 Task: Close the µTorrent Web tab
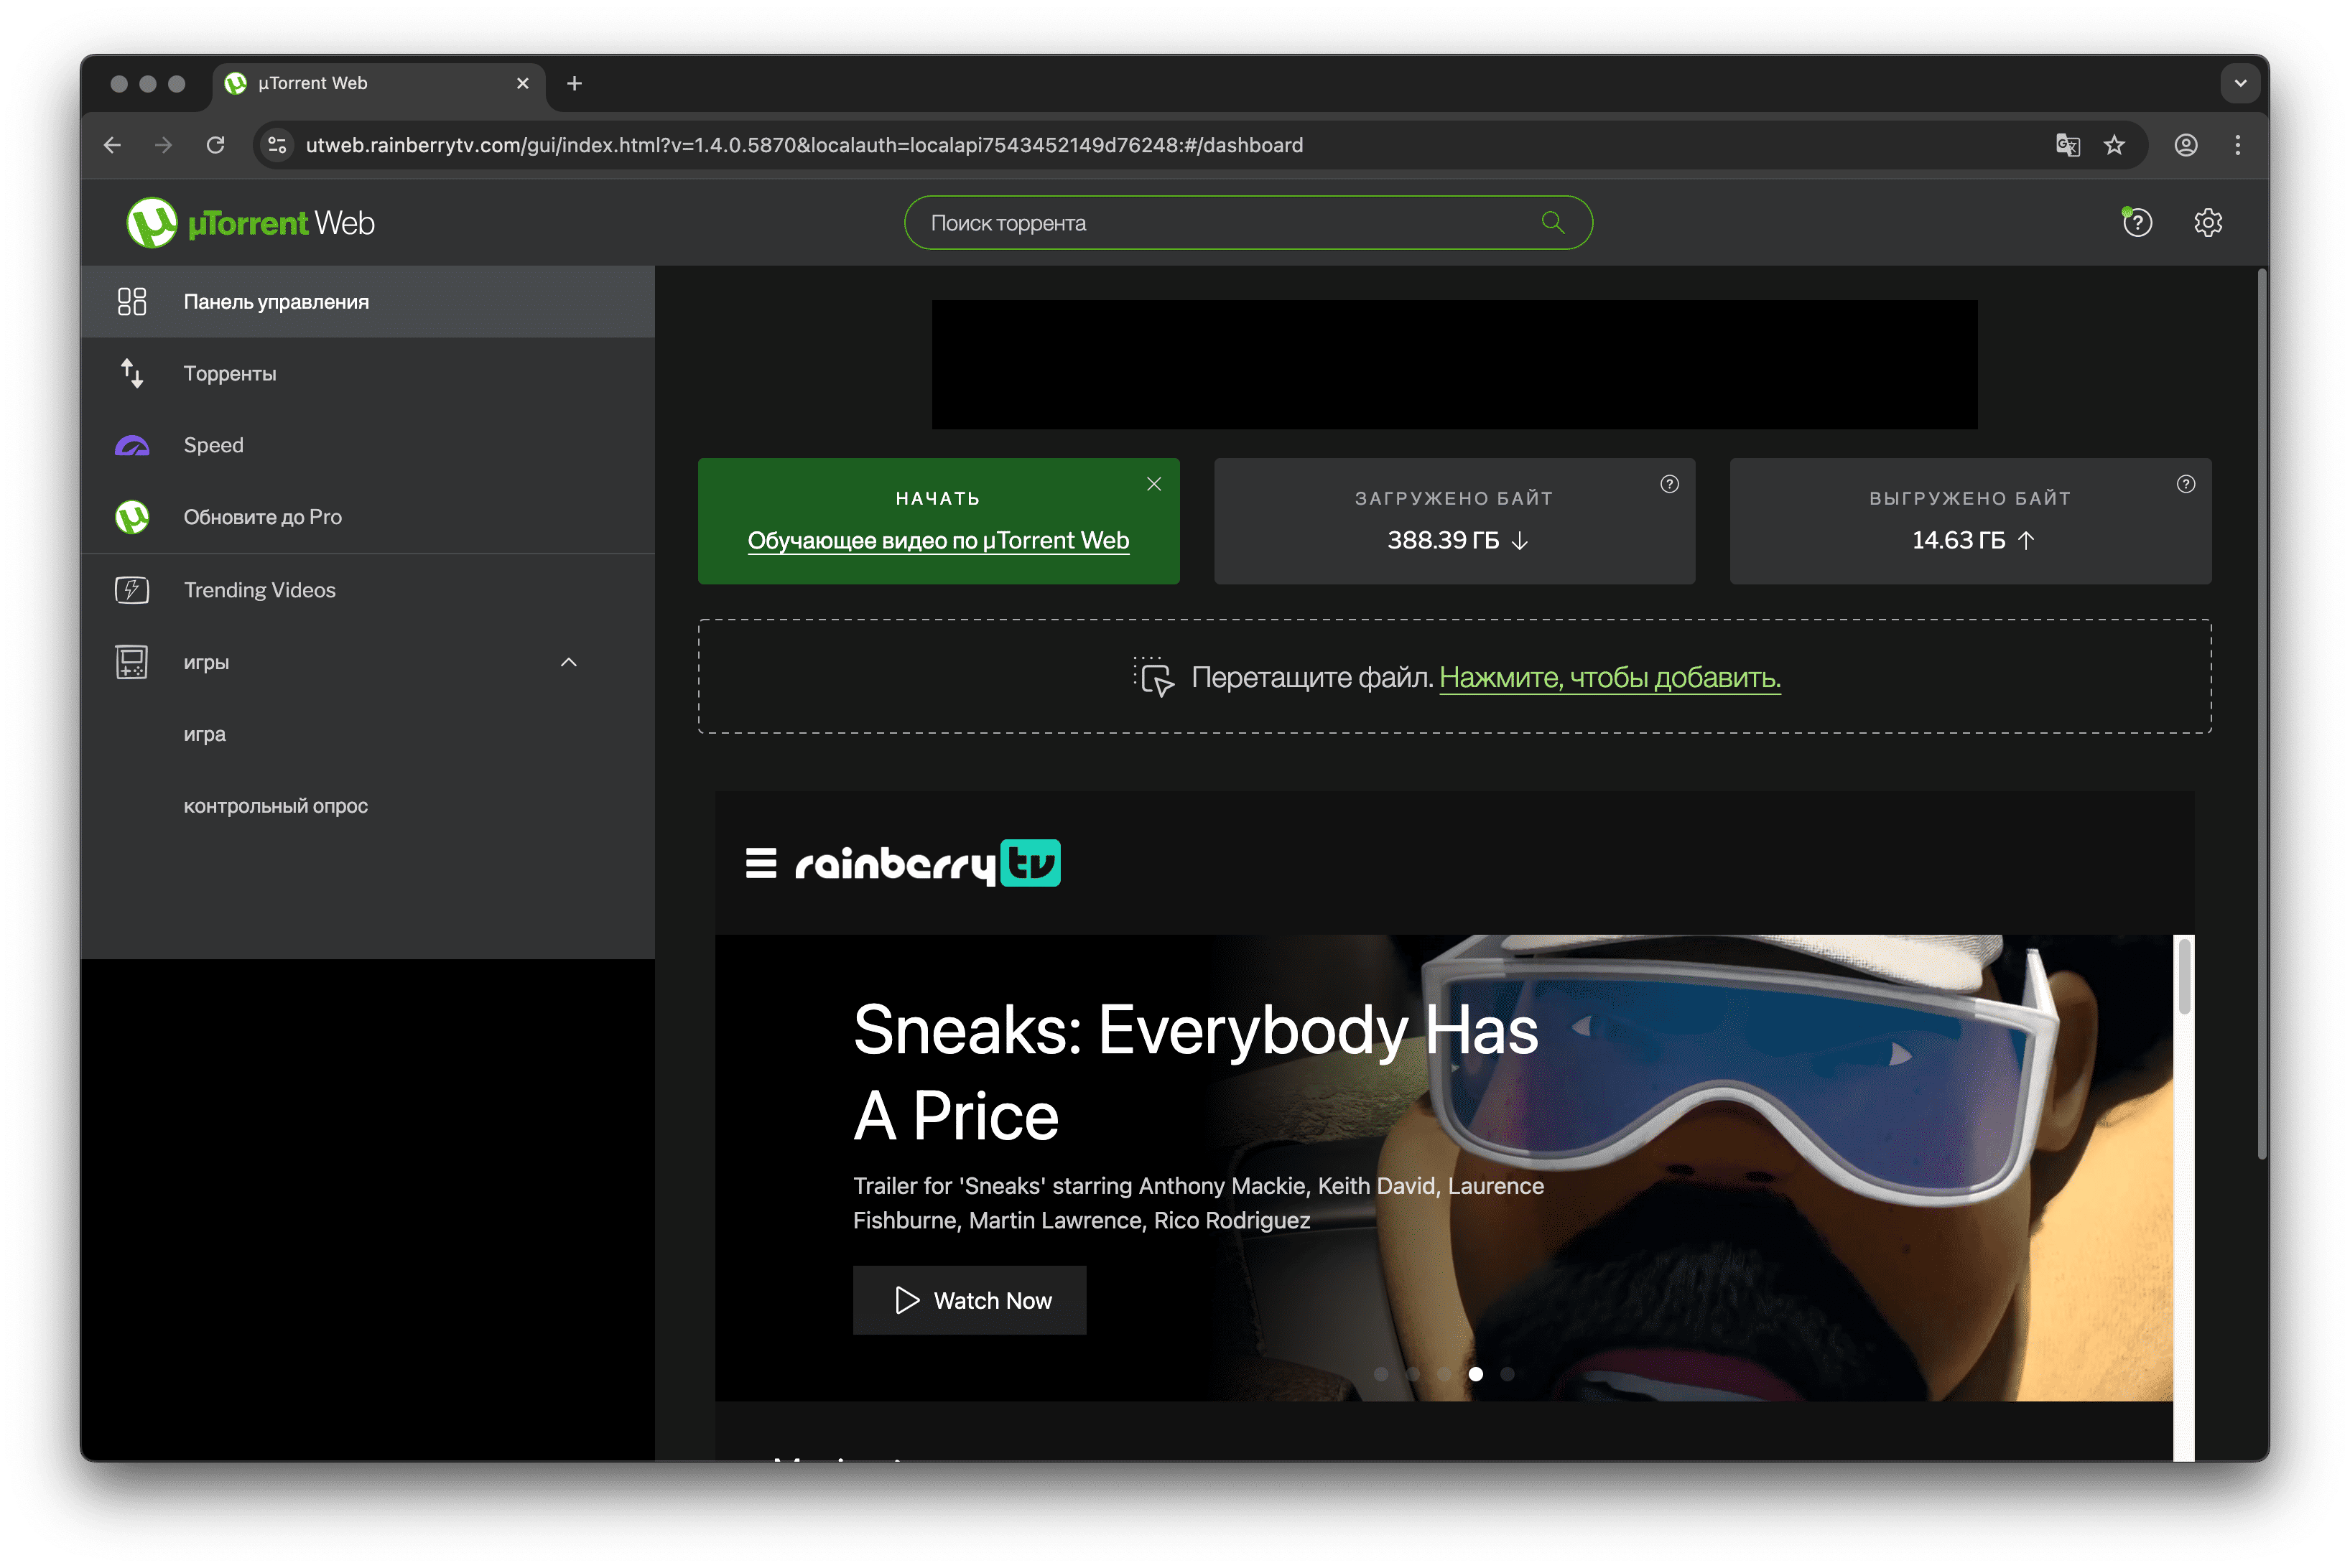tap(522, 83)
